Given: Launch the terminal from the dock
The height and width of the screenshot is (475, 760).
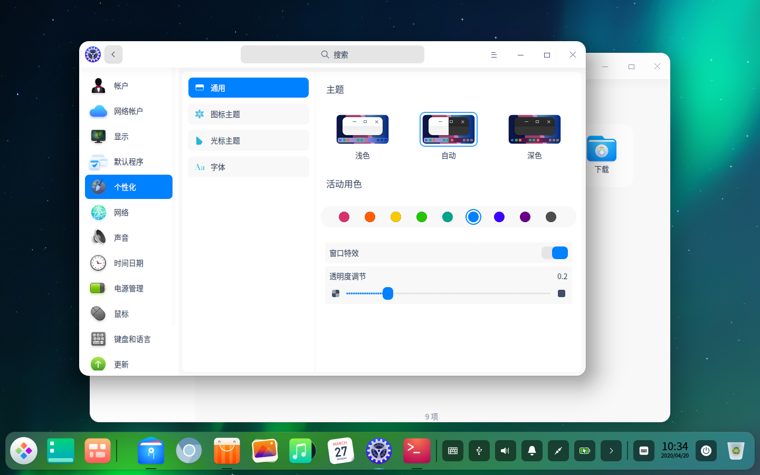Looking at the screenshot, I should (x=417, y=451).
